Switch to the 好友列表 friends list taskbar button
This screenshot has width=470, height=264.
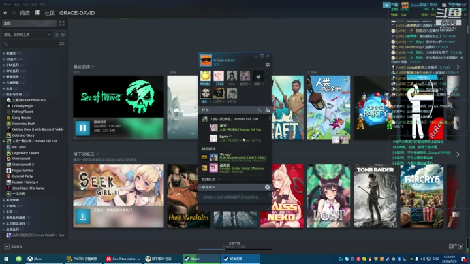[241, 259]
